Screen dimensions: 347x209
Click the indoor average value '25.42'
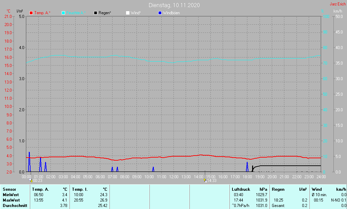click(x=103, y=206)
